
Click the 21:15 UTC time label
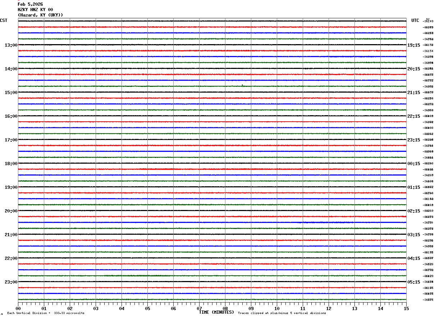414,93
